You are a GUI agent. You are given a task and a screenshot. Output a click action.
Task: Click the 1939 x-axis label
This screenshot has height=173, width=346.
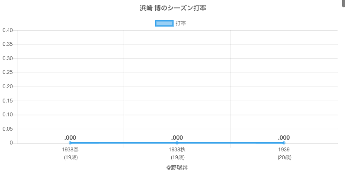284,150
